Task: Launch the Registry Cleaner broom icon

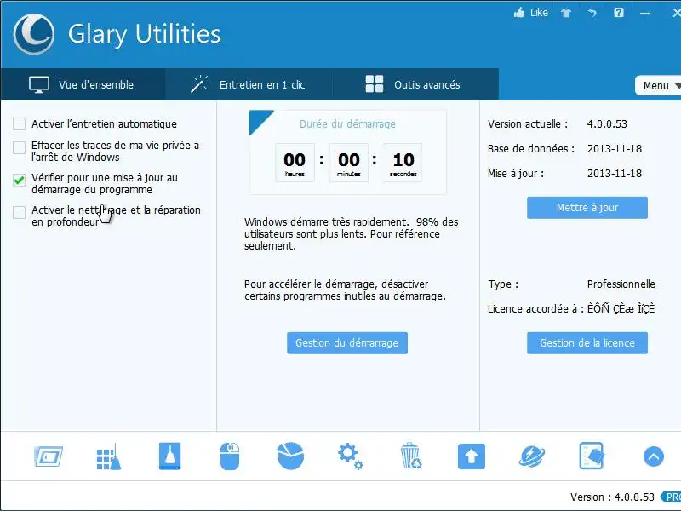Action: 109,456
